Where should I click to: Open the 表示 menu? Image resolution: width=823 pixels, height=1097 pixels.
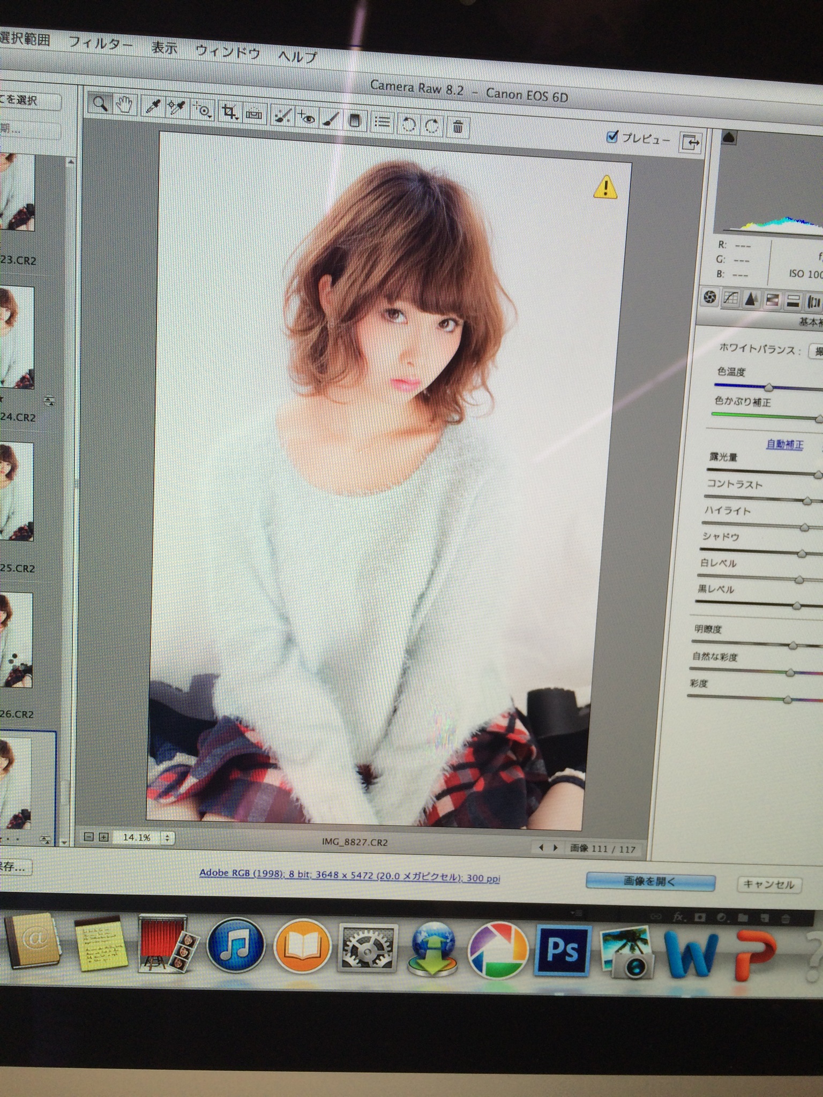click(164, 48)
